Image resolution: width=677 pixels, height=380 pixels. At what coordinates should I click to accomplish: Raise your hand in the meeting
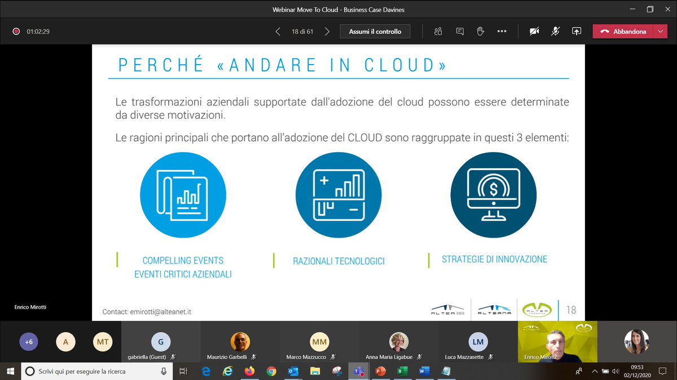[480, 31]
